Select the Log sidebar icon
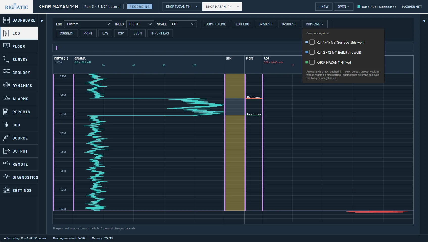Screen dimensions: 428x242 7,33
